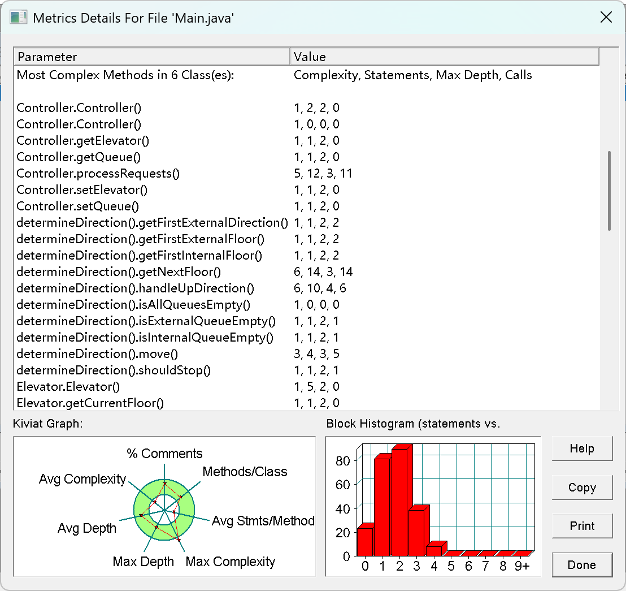Select determineDirection().move() row
Screen dimensions: 626x591
(x=307, y=353)
